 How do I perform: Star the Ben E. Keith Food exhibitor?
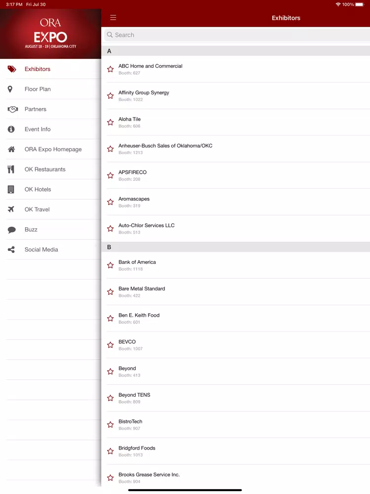110,318
